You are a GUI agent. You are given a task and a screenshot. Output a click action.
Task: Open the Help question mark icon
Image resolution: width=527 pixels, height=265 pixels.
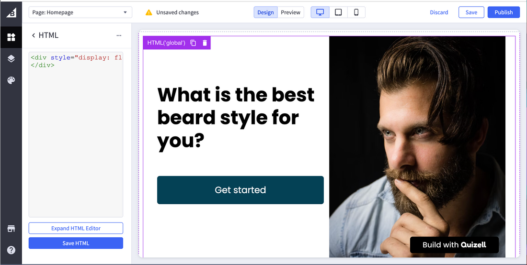(11, 250)
